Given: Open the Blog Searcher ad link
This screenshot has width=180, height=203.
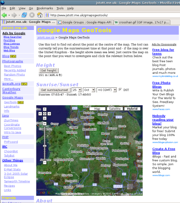Looking at the screenshot, I should point(13,37).
